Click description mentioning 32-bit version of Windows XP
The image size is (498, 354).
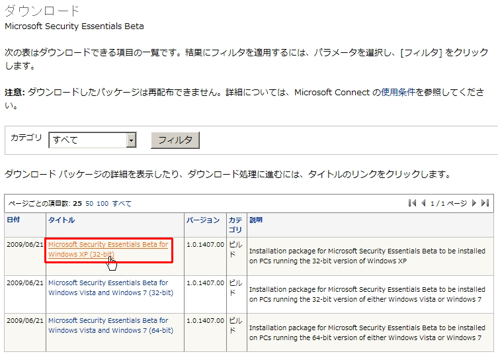[367, 256]
